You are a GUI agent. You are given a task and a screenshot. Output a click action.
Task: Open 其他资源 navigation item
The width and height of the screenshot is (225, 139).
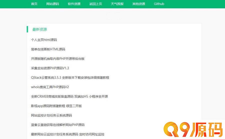138,4
